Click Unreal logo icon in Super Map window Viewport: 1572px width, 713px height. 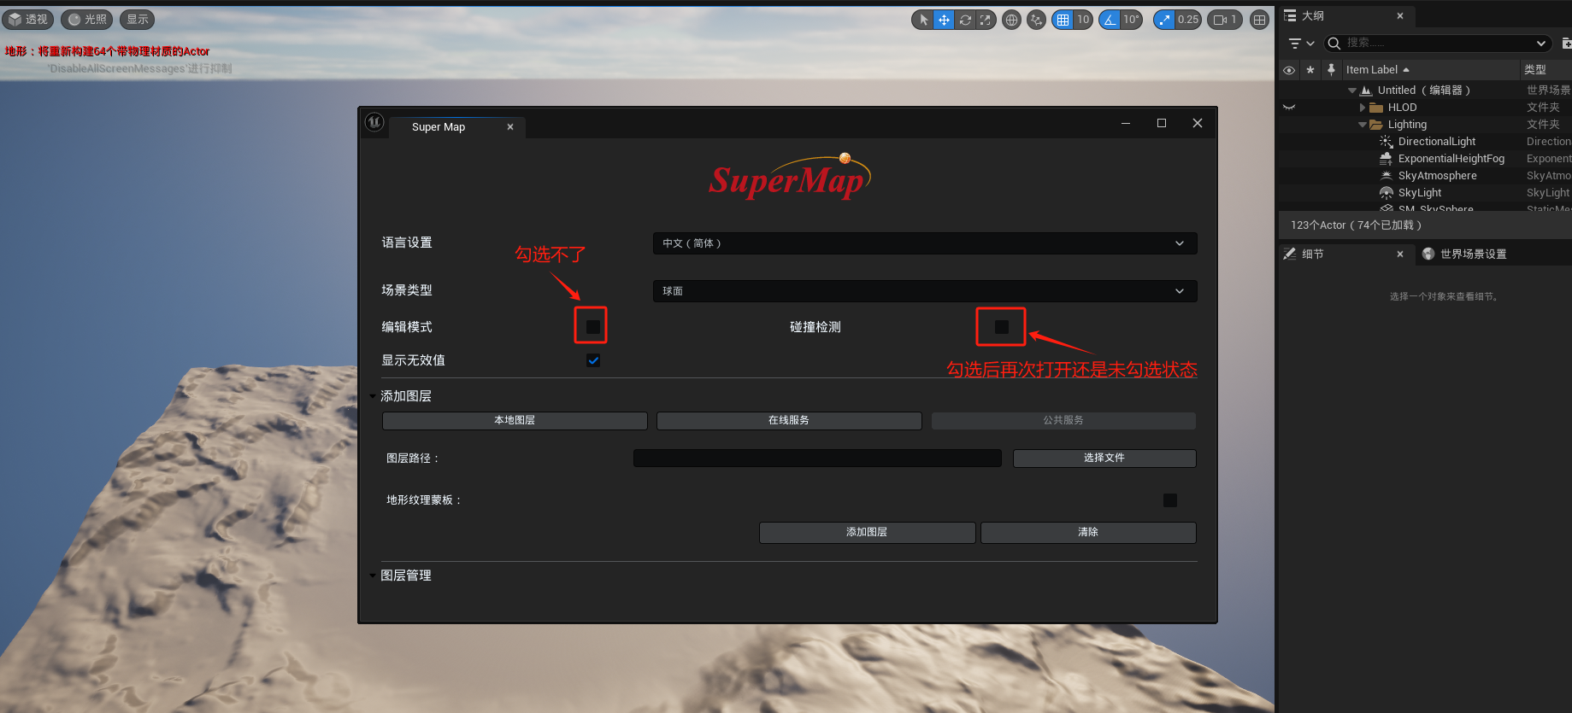374,122
